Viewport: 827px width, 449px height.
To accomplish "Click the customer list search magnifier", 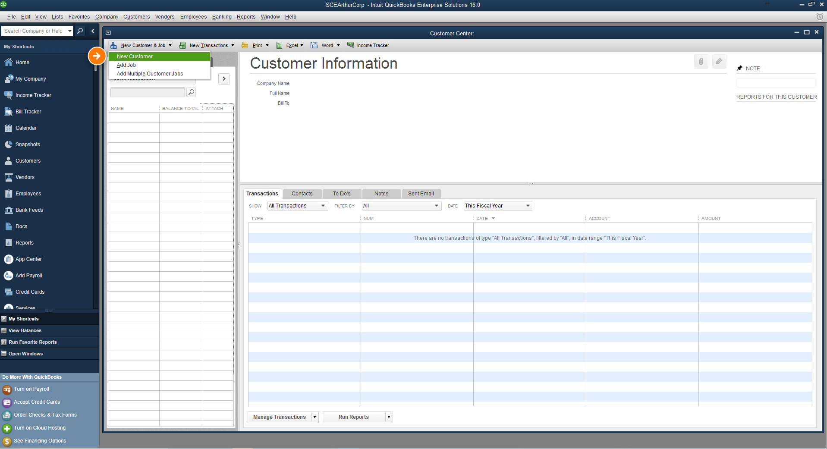I will 191,92.
